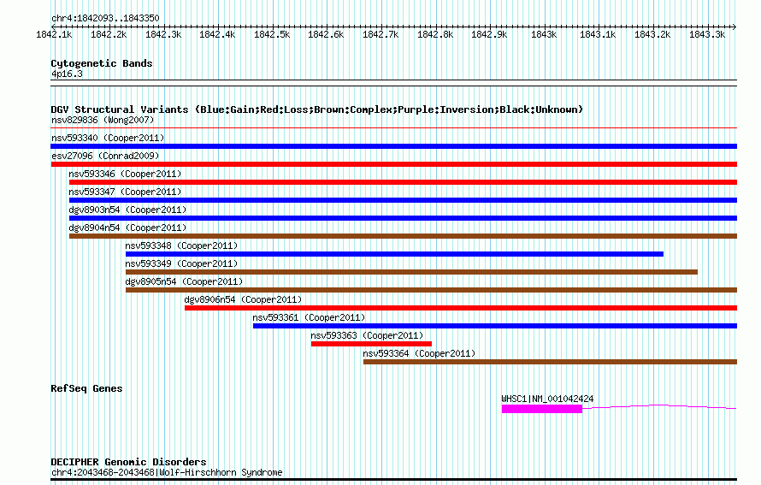Select the brown dgv8905n54 complex bar
The image size is (761, 485).
pyautogui.click(x=431, y=290)
